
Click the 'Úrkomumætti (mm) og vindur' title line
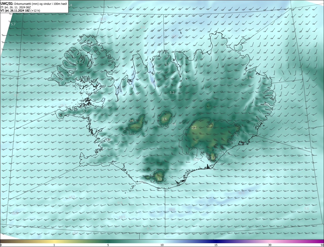[34, 3]
